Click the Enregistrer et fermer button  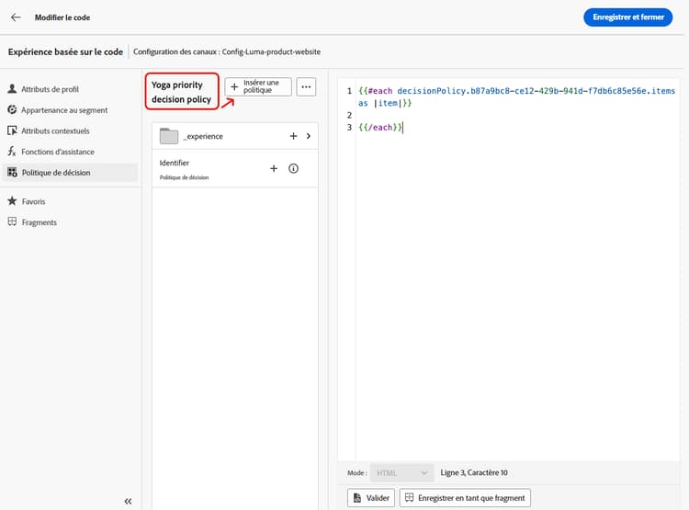(628, 17)
